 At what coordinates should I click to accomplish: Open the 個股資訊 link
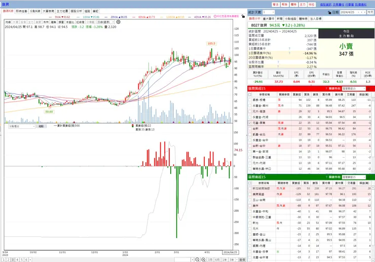(x=326, y=5)
